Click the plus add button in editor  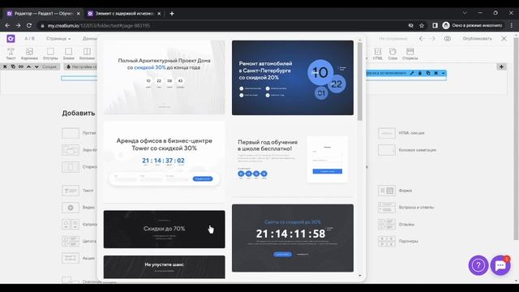501,67
